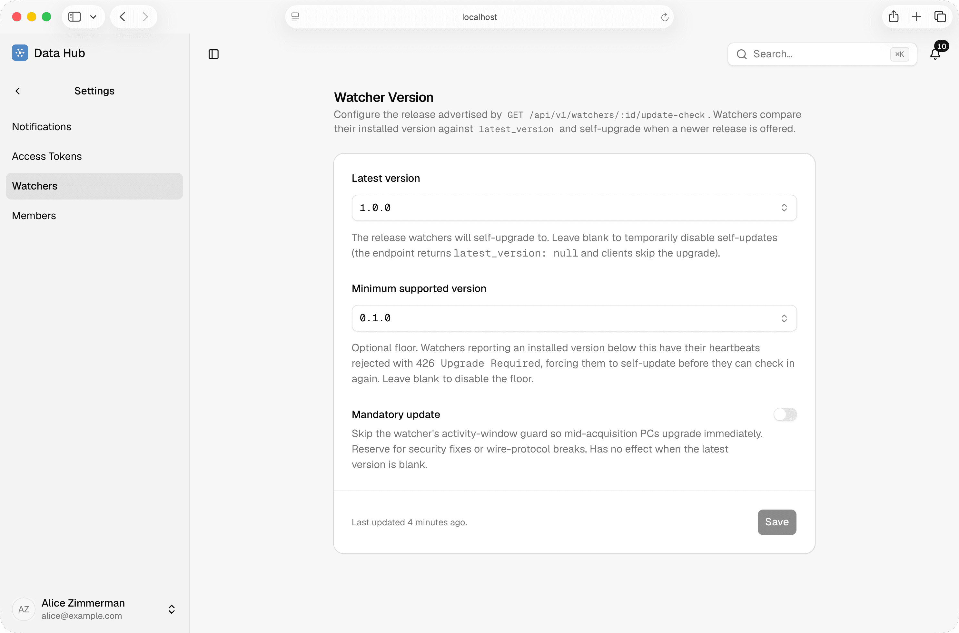Click the localhost address bar

(x=479, y=17)
